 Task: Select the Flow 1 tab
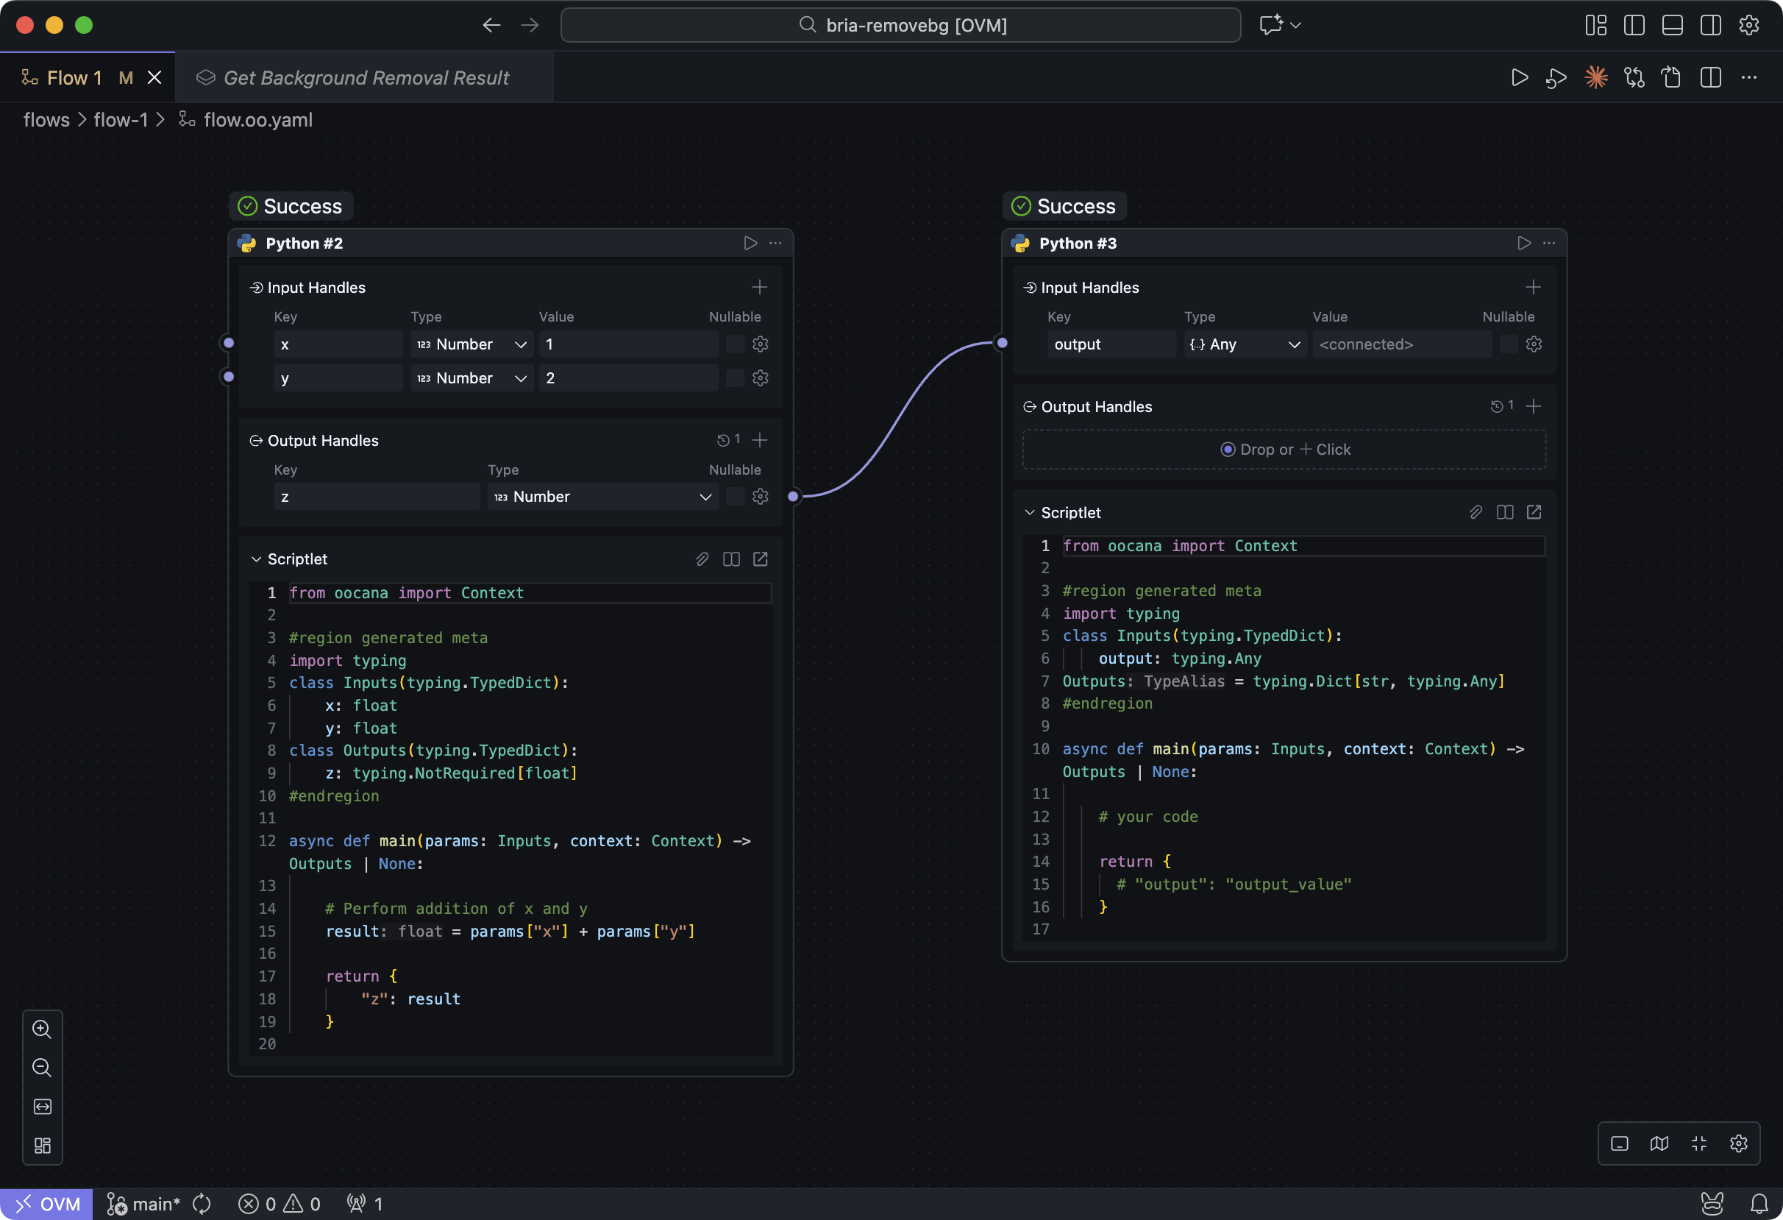click(74, 77)
